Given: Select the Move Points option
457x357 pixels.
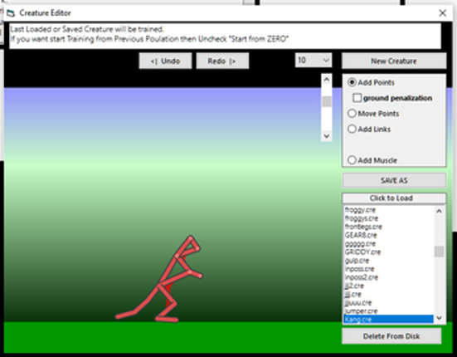Looking at the screenshot, I should tap(352, 113).
